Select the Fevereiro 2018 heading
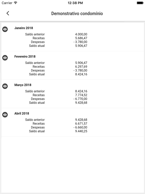Viewport: 145px width, 194px height. tap(25, 56)
